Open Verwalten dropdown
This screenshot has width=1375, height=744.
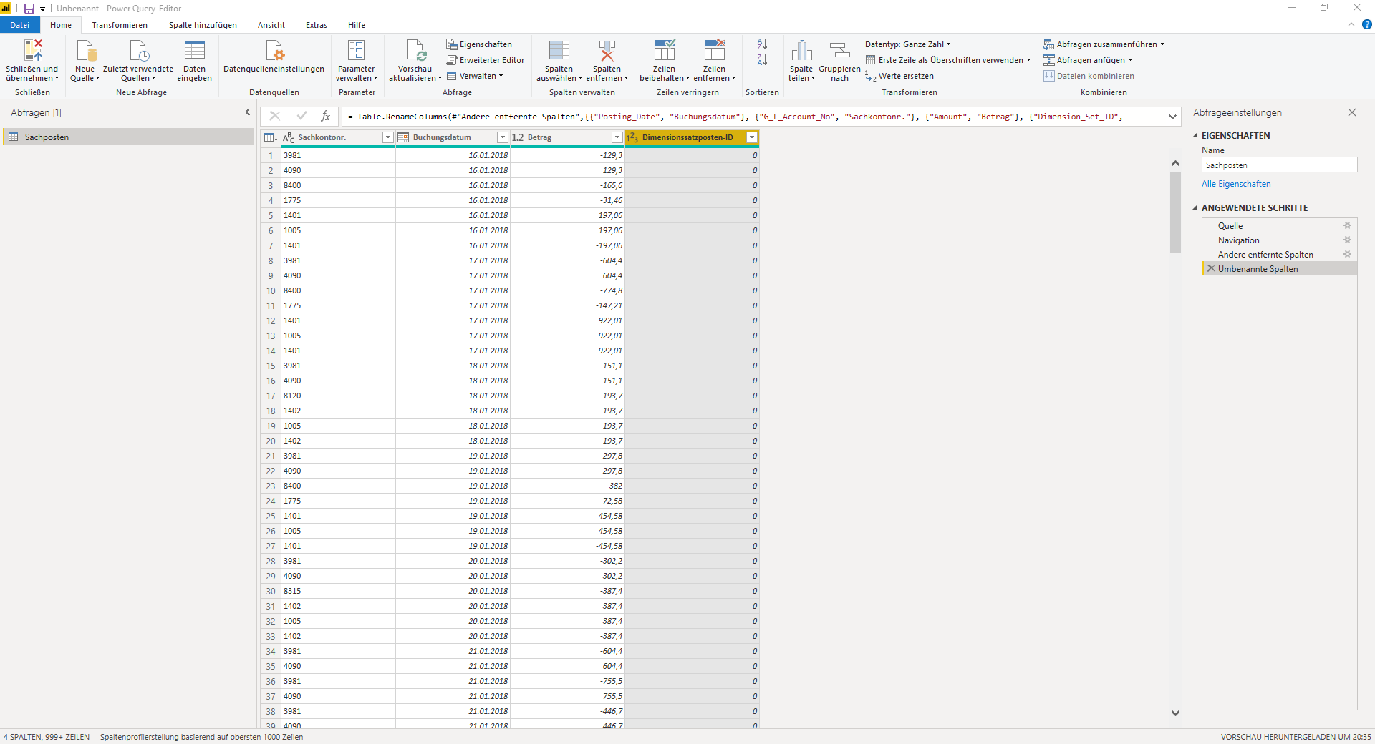click(475, 76)
